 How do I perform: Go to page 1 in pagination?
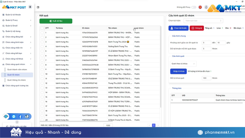pyautogui.click(x=154, y=125)
